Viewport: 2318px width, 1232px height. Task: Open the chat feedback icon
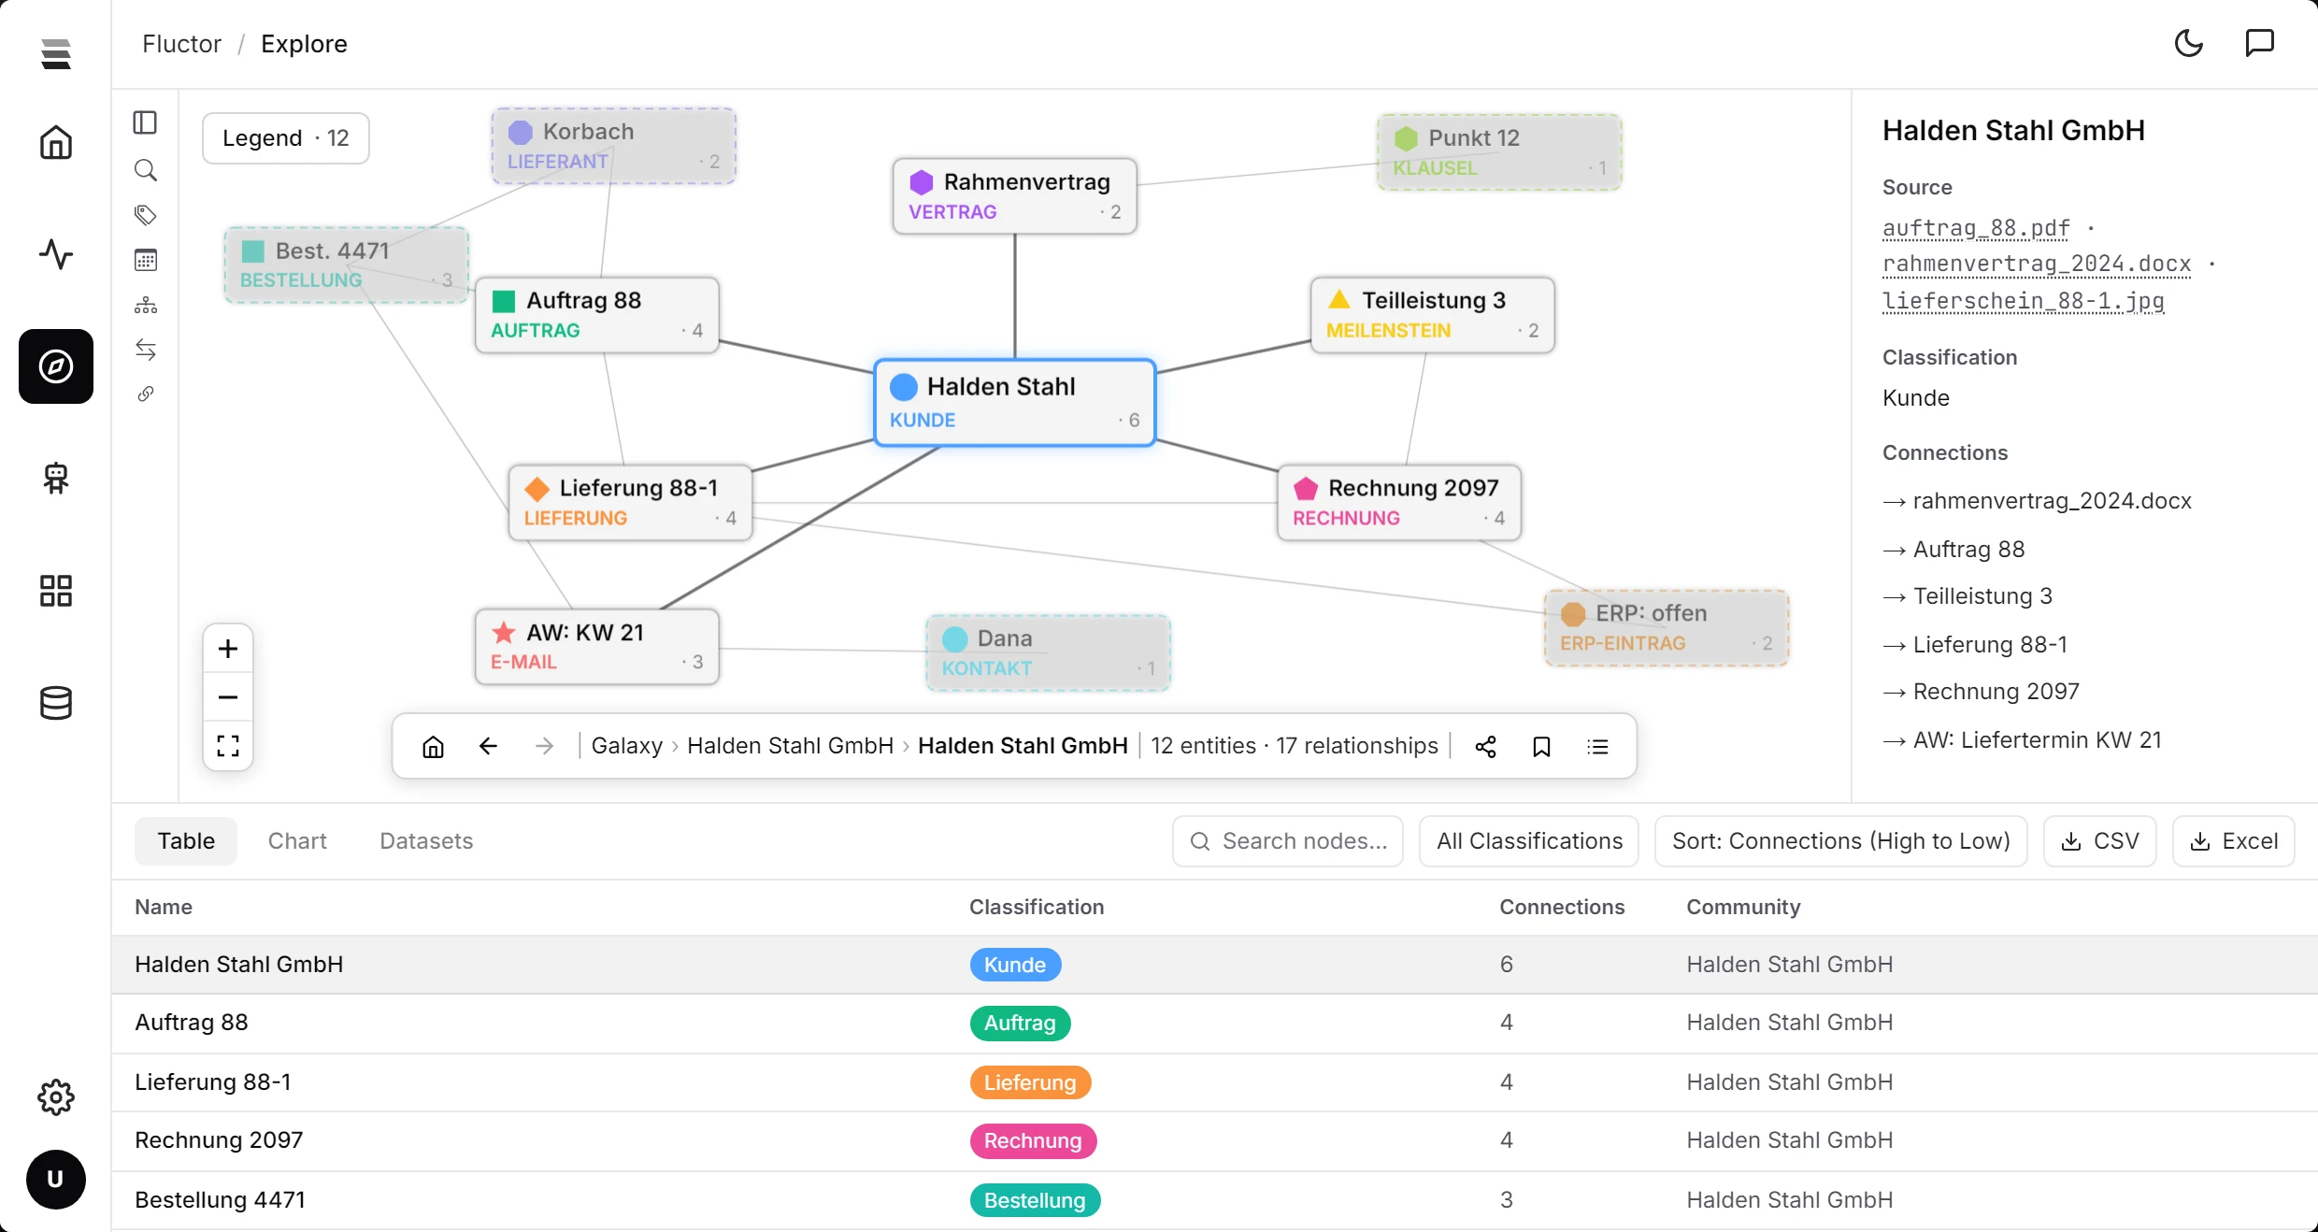[x=2260, y=43]
